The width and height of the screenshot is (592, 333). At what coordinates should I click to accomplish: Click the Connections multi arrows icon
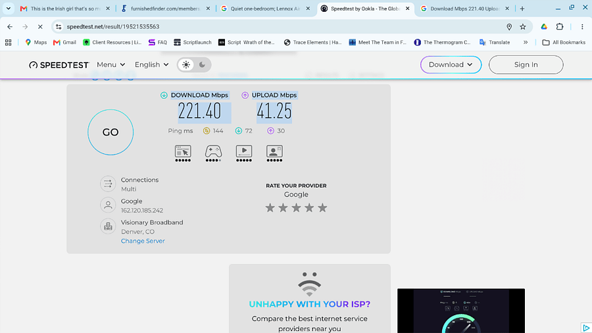point(108,184)
